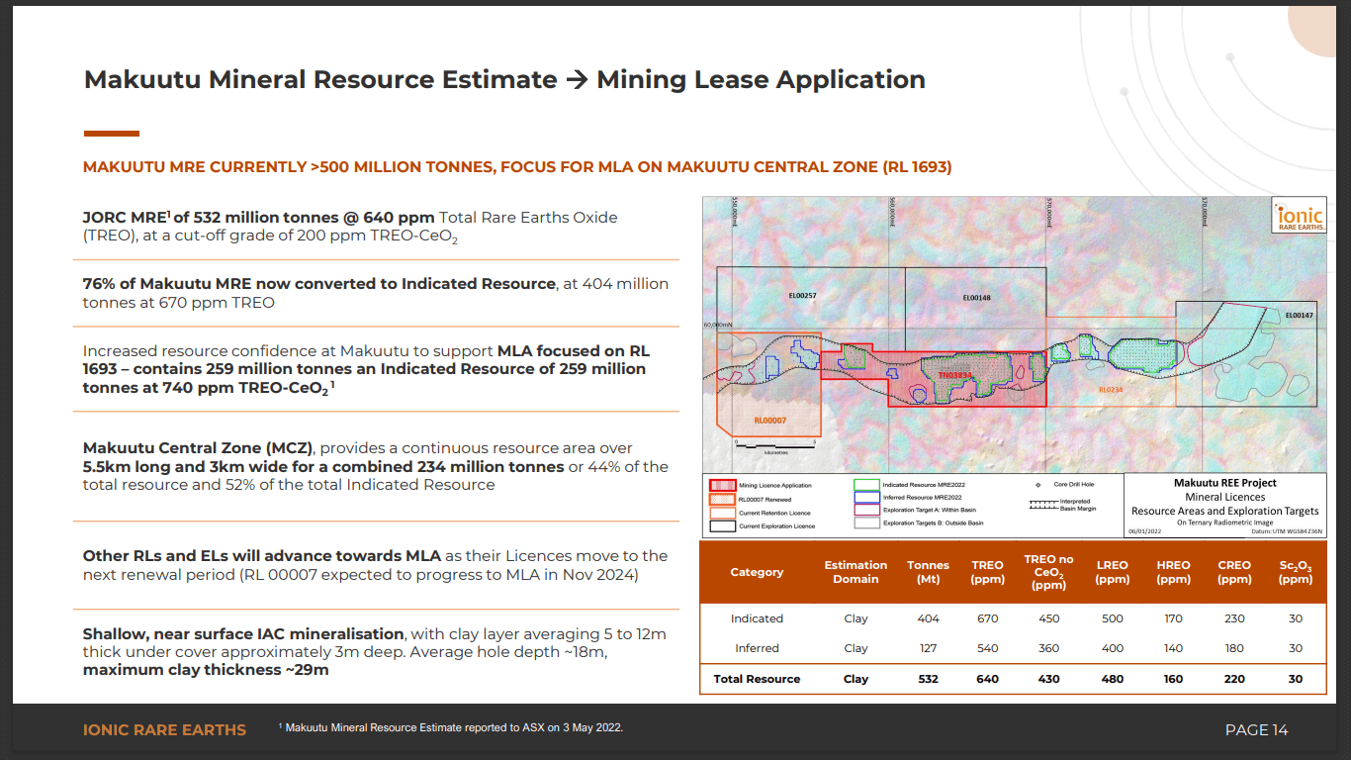Image resolution: width=1351 pixels, height=760 pixels.
Task: Click the 404 tonnes value in Indicated row
Action: (928, 618)
